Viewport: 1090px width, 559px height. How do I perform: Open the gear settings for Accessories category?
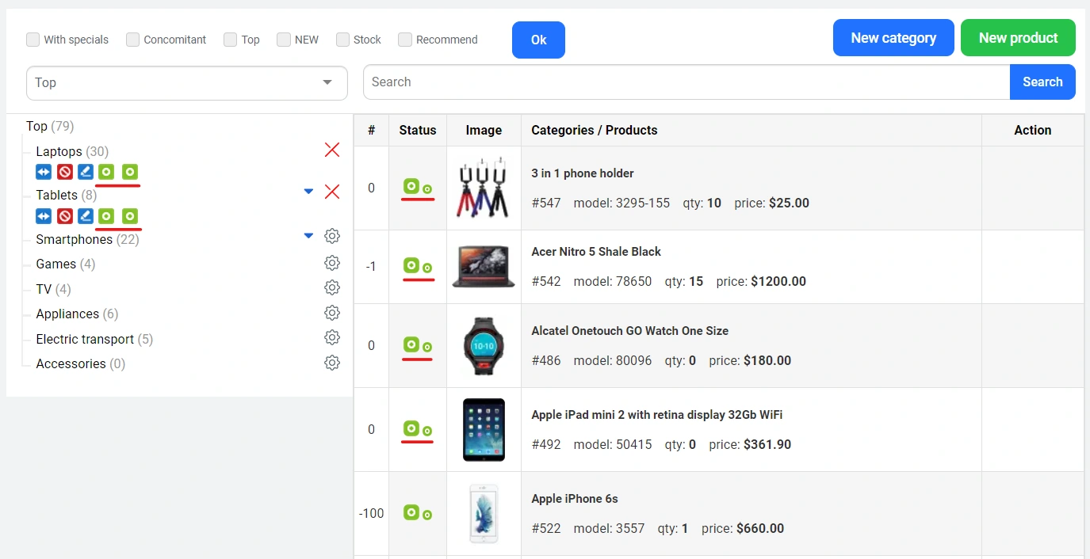click(332, 363)
